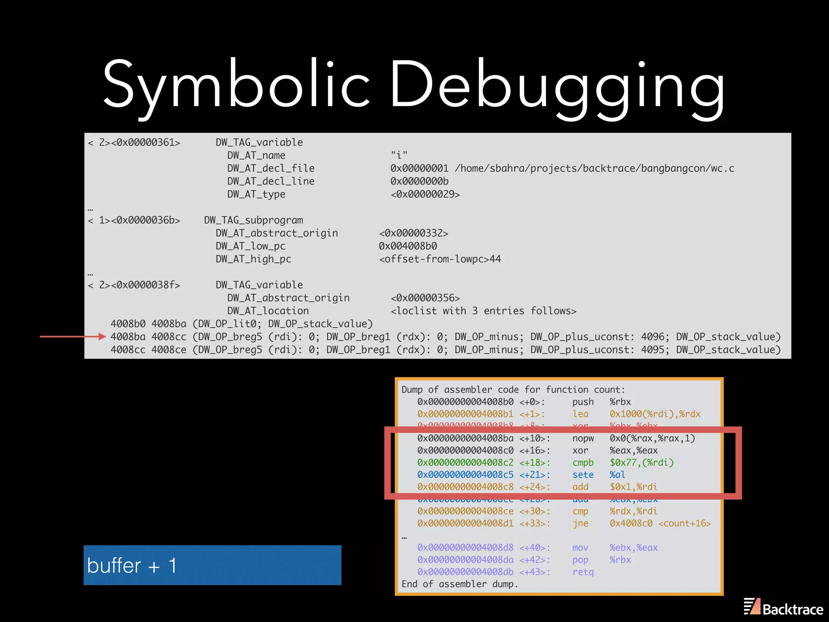
Task: Click DW_AT_low_pc 0x004008b0 row
Action: (x=326, y=246)
